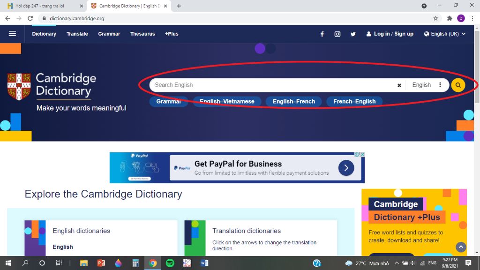Image resolution: width=480 pixels, height=270 pixels.
Task: Open the Thesaurus menu item
Action: [142, 34]
